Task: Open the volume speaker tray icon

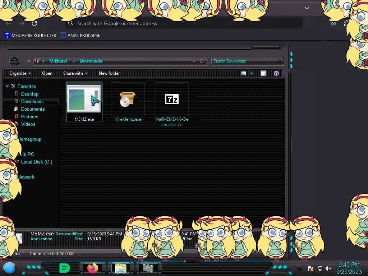Action: (x=328, y=268)
